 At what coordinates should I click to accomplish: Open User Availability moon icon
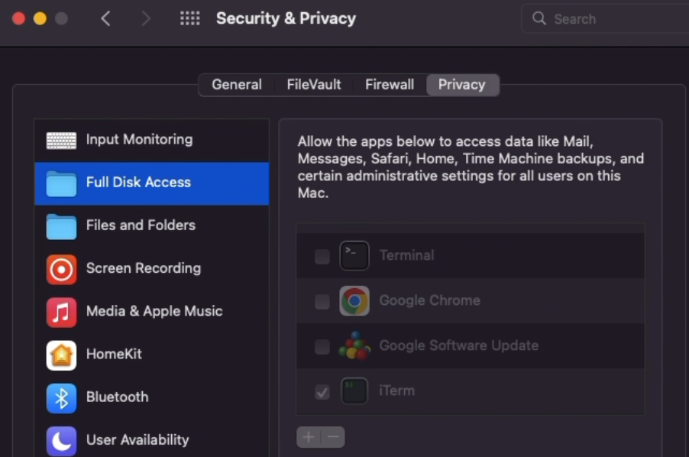(x=61, y=441)
